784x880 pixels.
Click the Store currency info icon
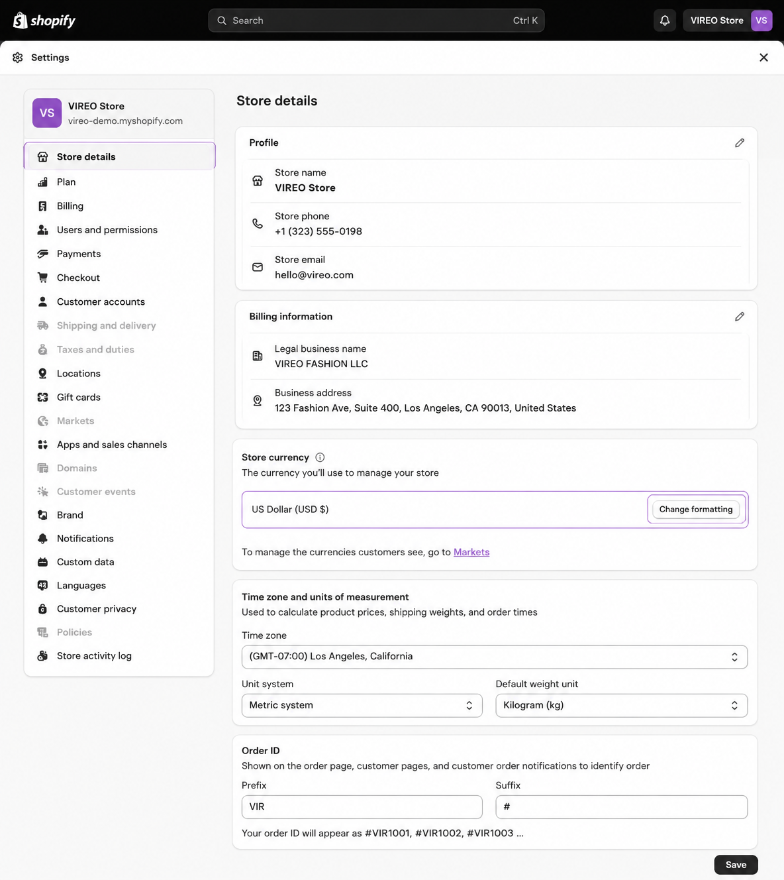pos(320,457)
